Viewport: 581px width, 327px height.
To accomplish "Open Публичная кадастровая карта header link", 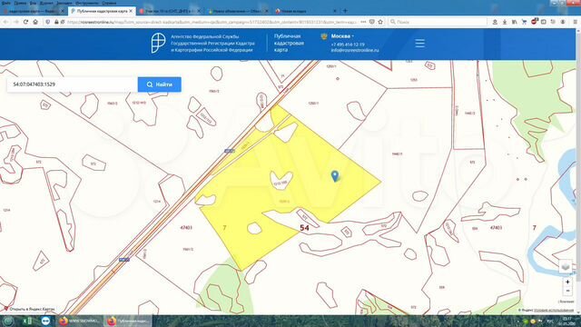I will (289, 43).
